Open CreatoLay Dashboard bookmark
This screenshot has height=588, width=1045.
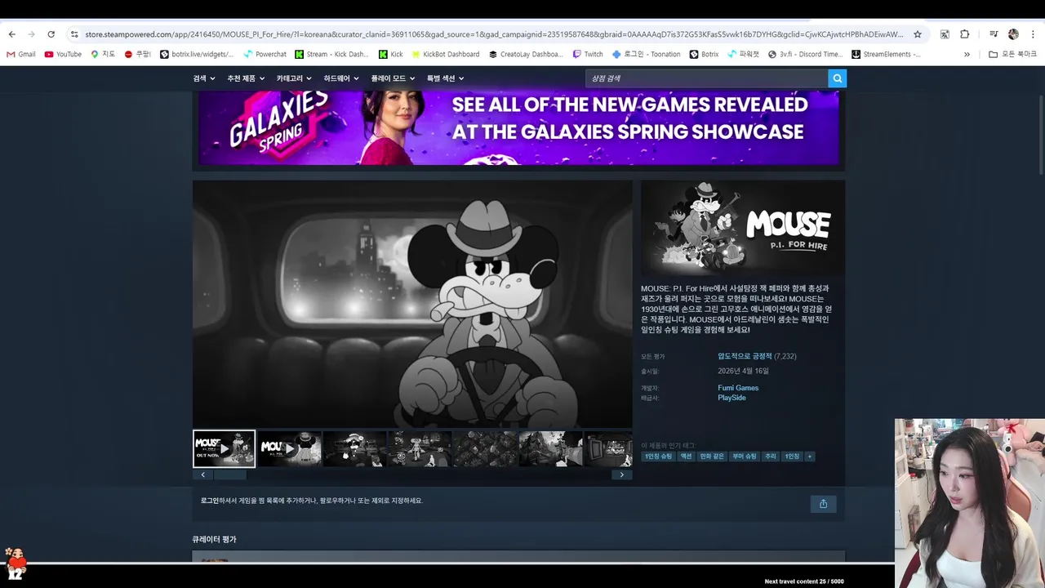[526, 55]
